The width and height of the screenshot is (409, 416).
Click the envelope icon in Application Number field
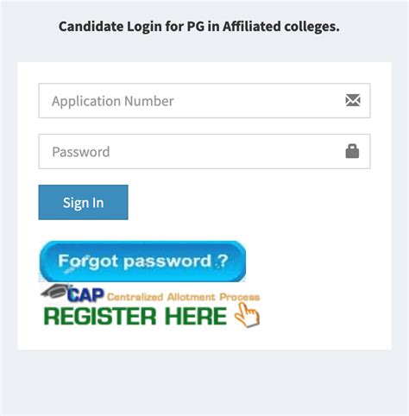[353, 100]
